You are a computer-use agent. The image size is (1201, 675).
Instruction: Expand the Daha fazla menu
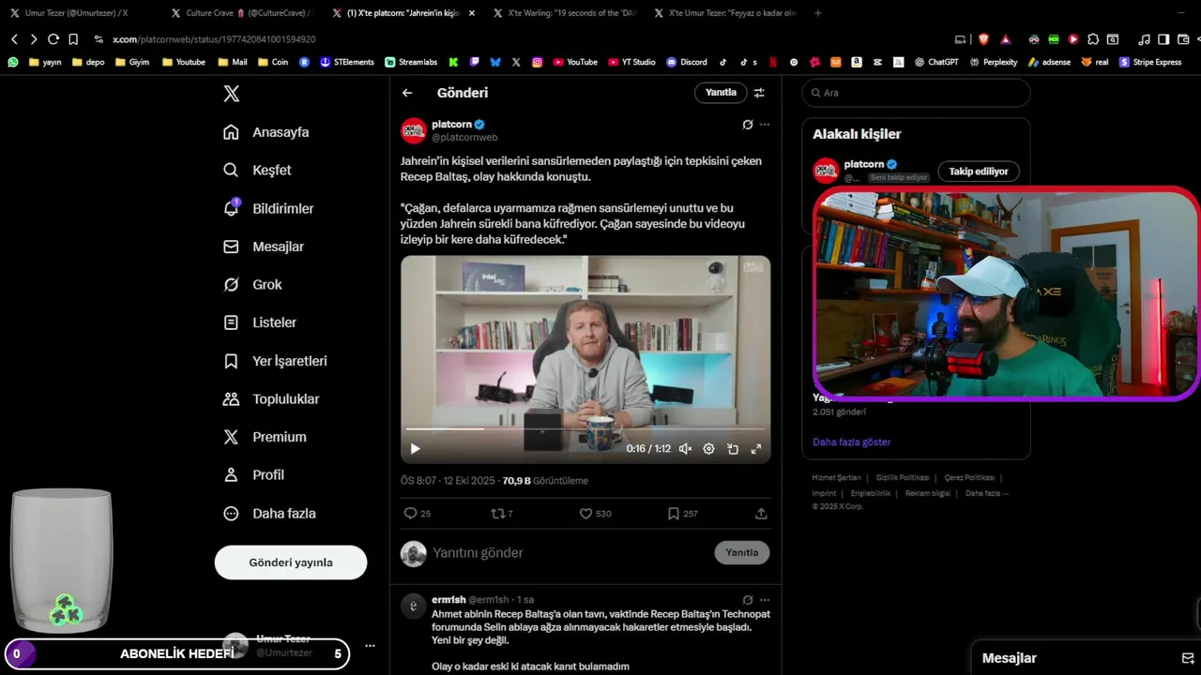coord(268,513)
